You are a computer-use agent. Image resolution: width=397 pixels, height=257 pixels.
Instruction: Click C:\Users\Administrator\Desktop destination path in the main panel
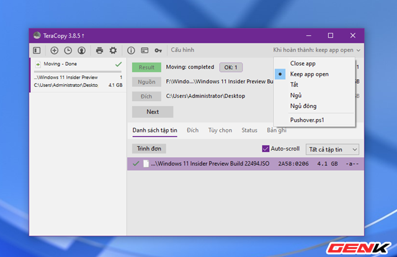pos(205,96)
